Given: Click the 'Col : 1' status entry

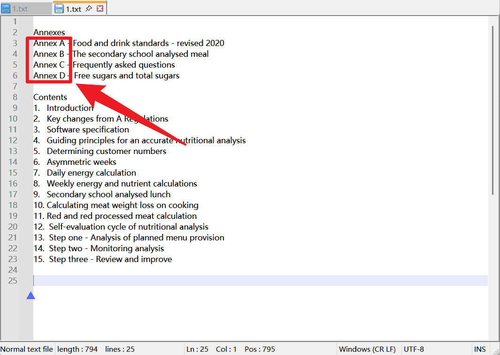Looking at the screenshot, I should click(226, 349).
